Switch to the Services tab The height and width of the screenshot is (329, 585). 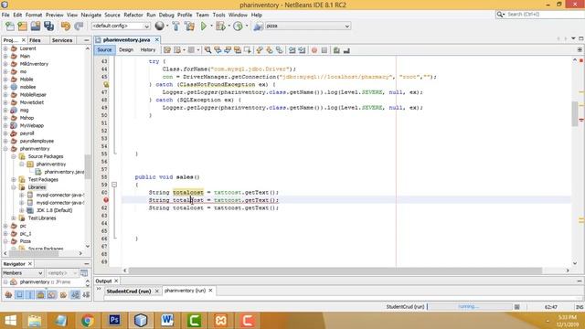point(62,40)
